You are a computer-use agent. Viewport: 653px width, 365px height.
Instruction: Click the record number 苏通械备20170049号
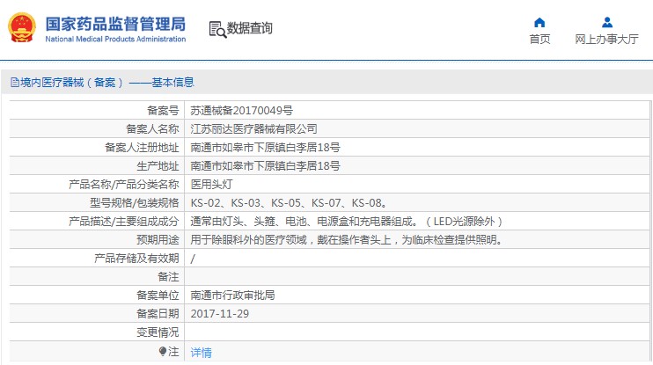coord(242,111)
